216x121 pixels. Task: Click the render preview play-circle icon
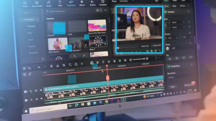tap(97, 62)
